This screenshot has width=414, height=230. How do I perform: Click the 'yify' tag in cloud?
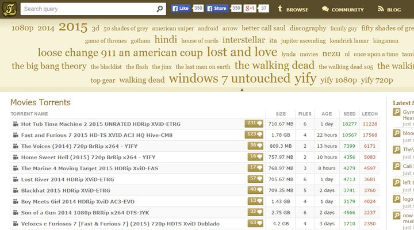(305, 78)
